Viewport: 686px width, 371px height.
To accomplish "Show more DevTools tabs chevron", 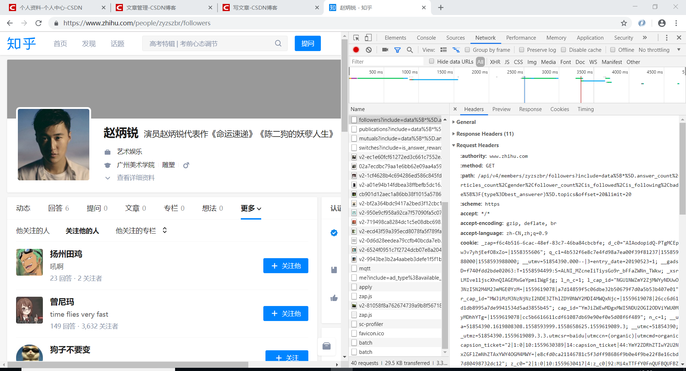I will coord(645,37).
